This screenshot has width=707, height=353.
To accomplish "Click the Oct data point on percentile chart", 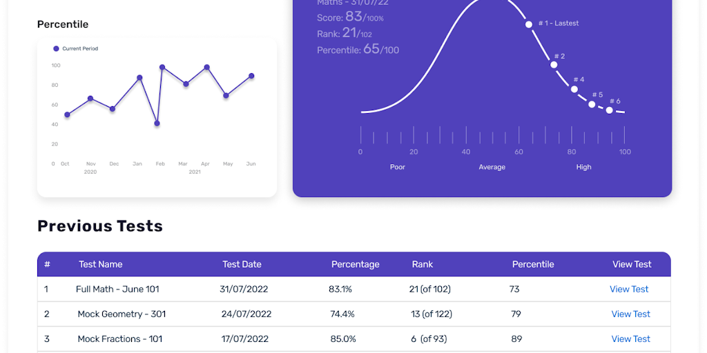I will [67, 114].
